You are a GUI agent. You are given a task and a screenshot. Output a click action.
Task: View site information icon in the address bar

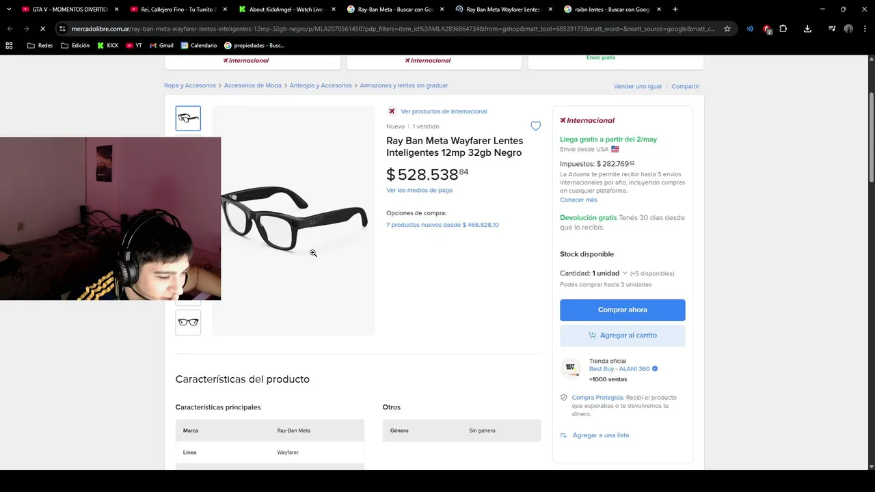pos(62,29)
